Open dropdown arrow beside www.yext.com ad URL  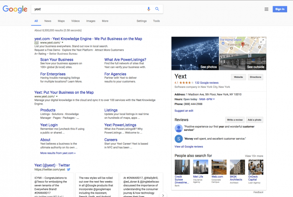(x=62, y=43)
